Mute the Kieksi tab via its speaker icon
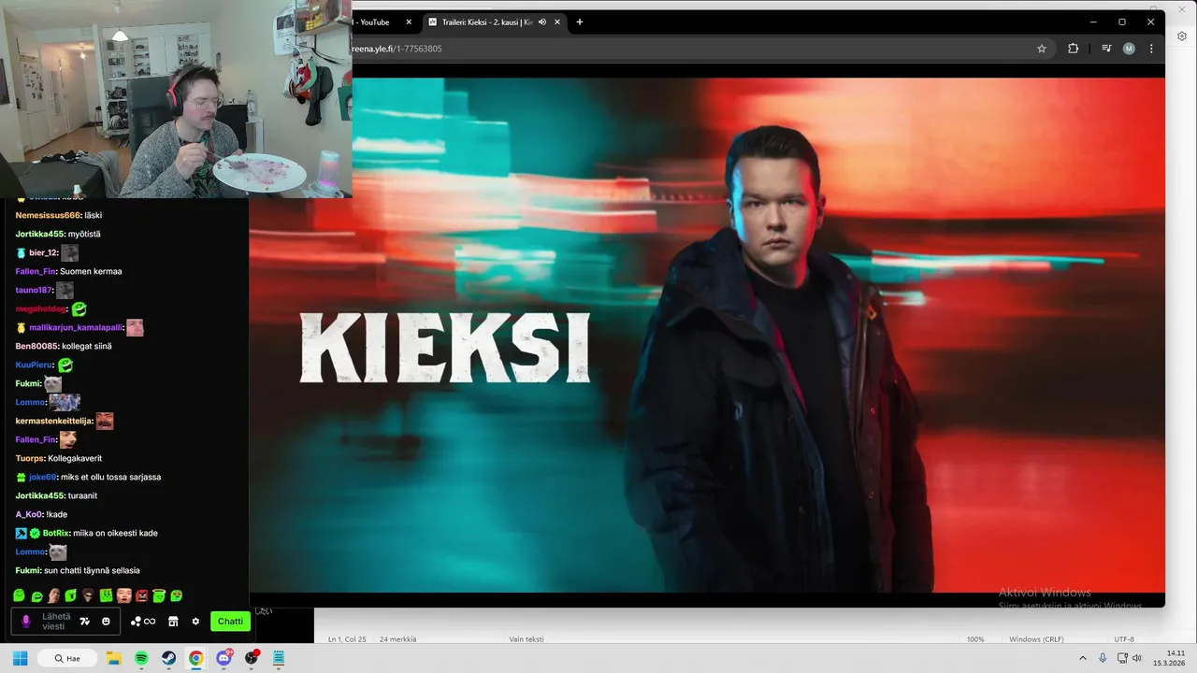1197x673 pixels. (542, 21)
